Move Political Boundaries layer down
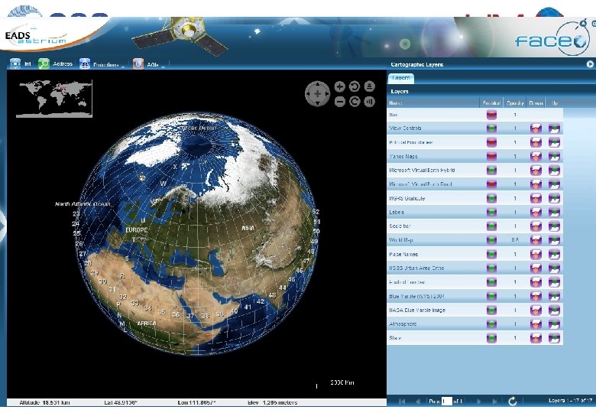Image resolution: width=596 pixels, height=413 pixels. 536,142
